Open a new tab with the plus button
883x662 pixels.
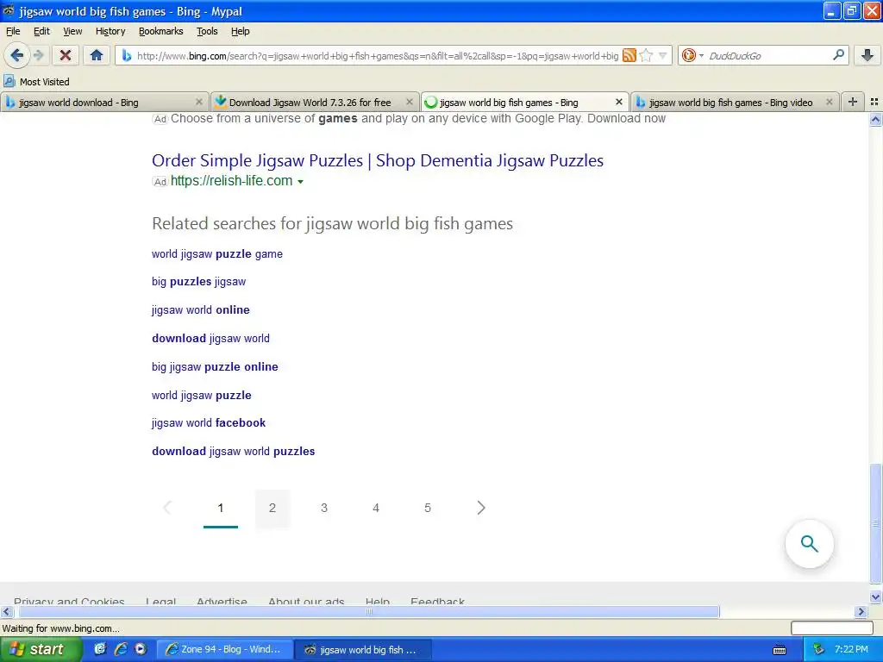853,102
